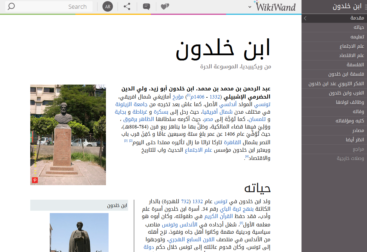367x252 pixels.
Task: Go to كتبه ومؤلفاته in the sidebar
Action: (x=350, y=121)
